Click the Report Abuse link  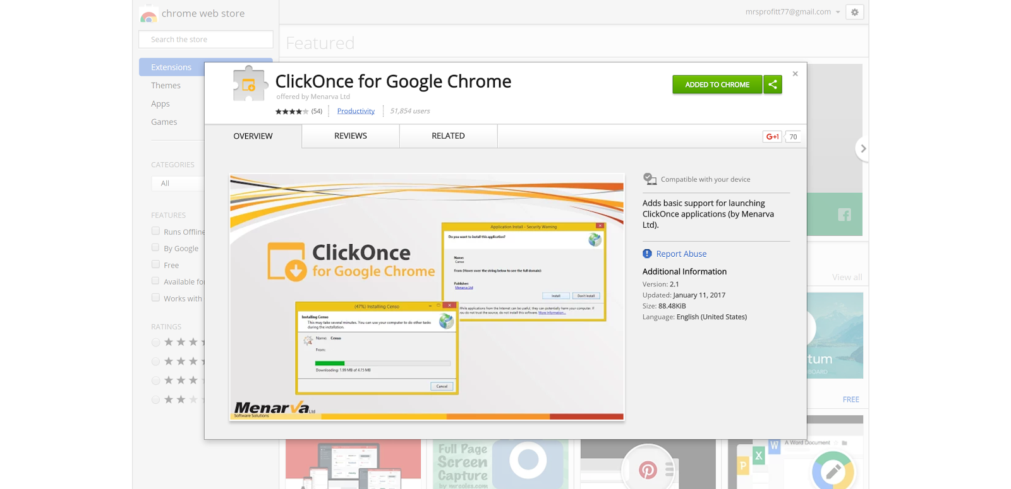click(x=681, y=254)
